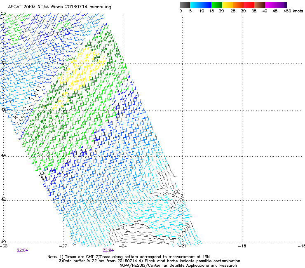Click the latitude label '40'
305x268 pixels.
(3, 242)
